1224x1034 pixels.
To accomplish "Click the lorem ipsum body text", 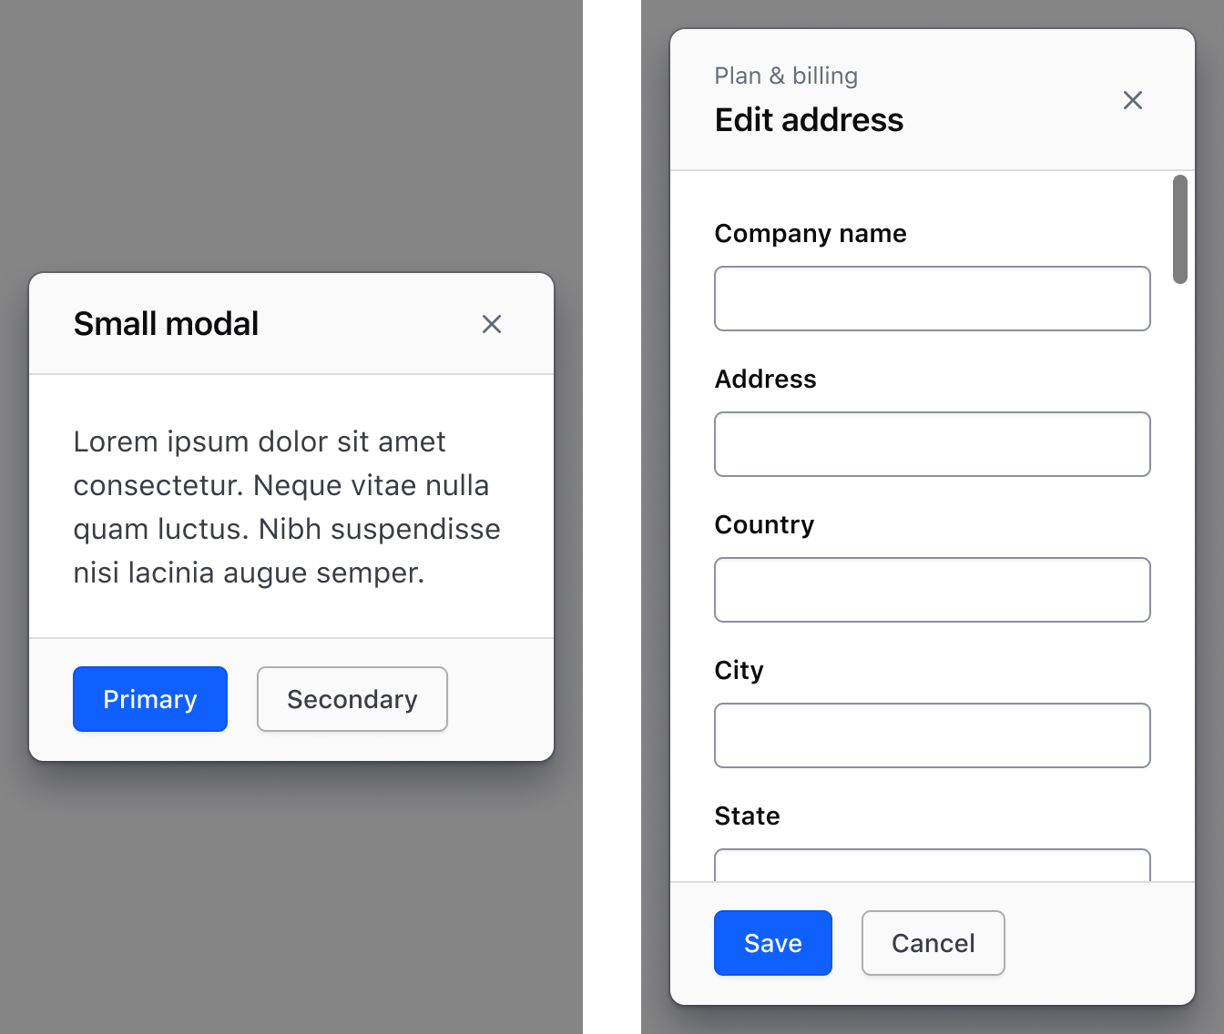I will coord(287,507).
